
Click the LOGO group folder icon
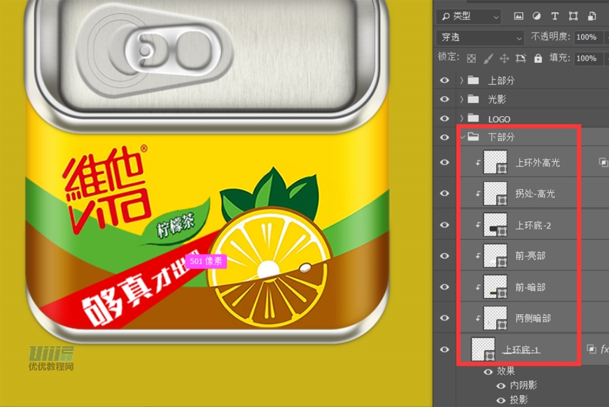[x=473, y=118]
